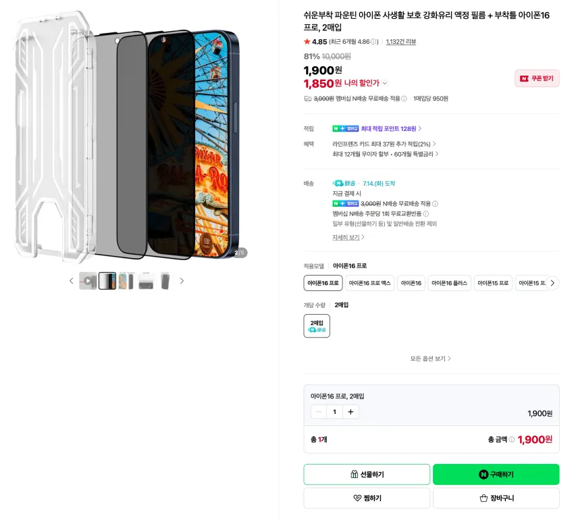Viewport: 574px width, 520px height.
Task: Add the item to 장바구니
Action: click(496, 498)
